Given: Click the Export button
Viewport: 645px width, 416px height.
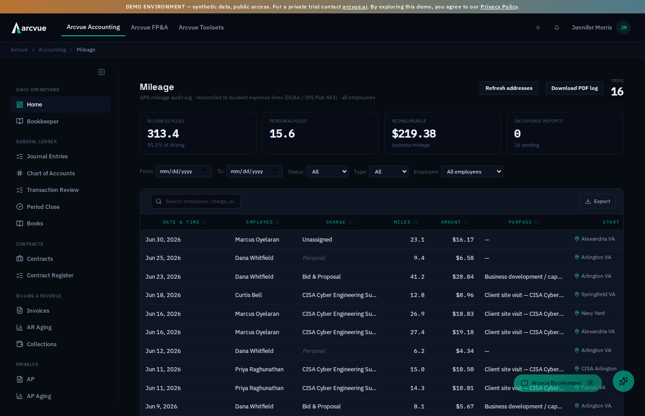Looking at the screenshot, I should (x=598, y=201).
